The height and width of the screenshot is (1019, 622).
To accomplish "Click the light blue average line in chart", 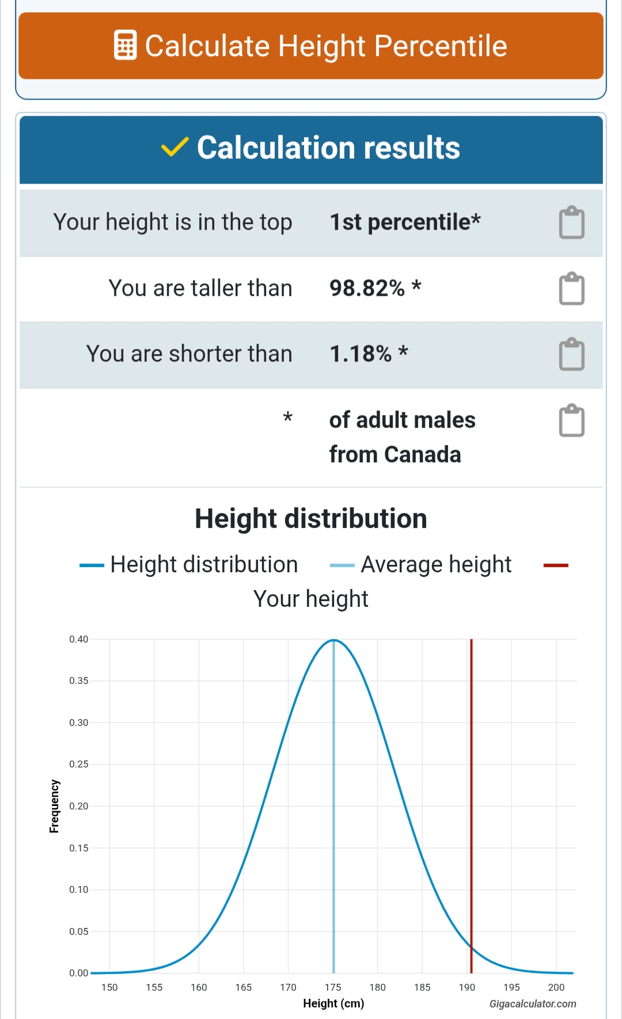I will click(x=333, y=806).
